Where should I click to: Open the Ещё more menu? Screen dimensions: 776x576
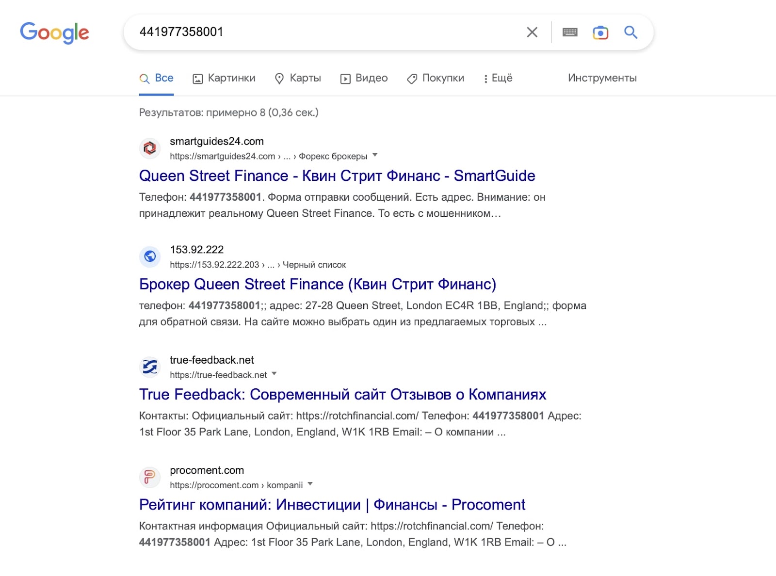tap(498, 78)
